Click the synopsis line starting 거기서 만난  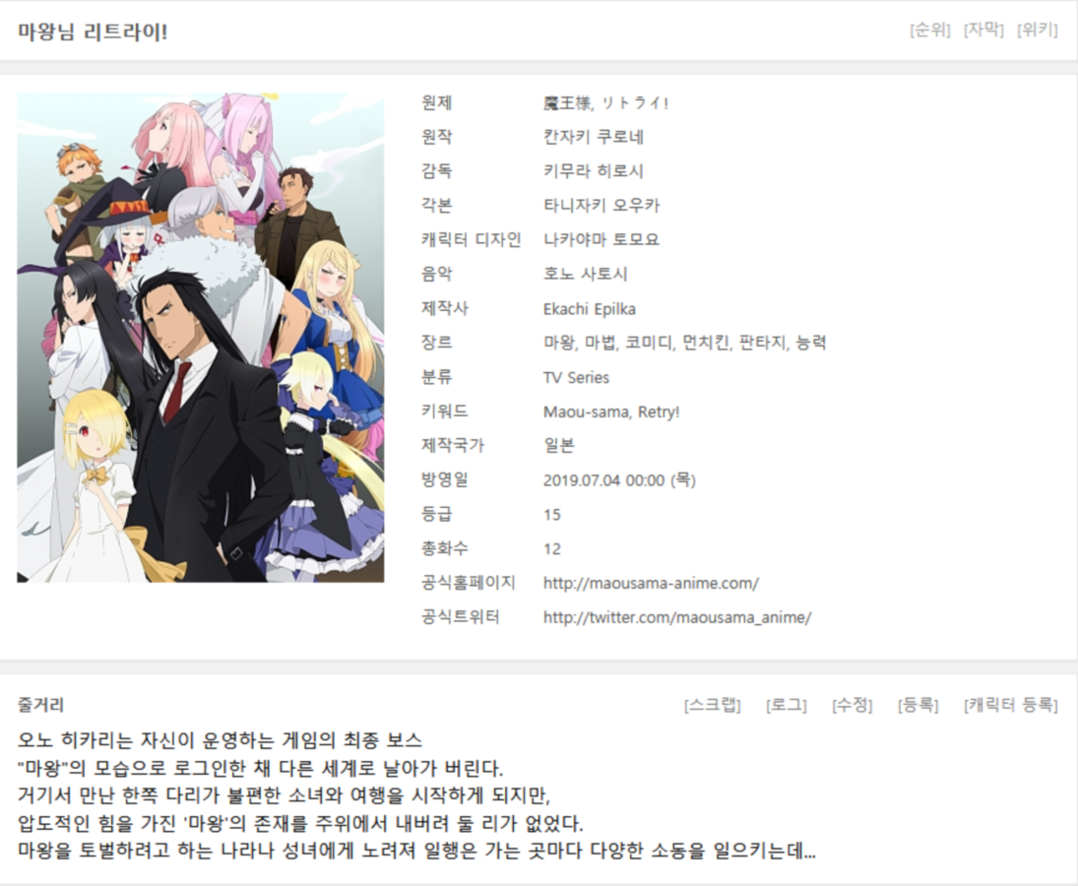tap(284, 796)
